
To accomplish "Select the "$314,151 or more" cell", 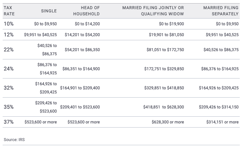I will pos(222,122).
